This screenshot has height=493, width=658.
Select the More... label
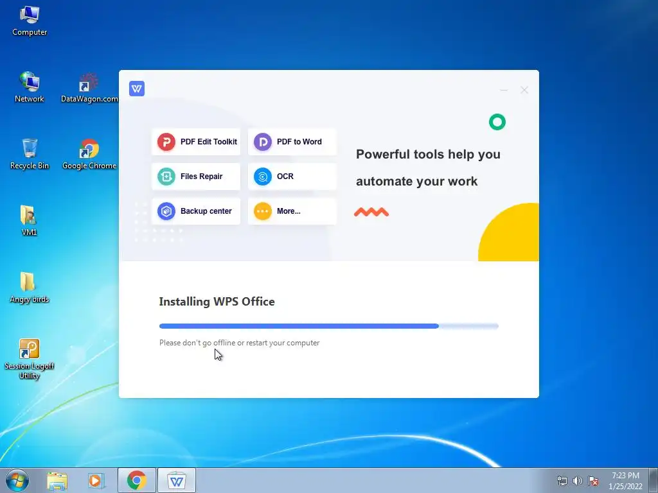pyautogui.click(x=289, y=211)
